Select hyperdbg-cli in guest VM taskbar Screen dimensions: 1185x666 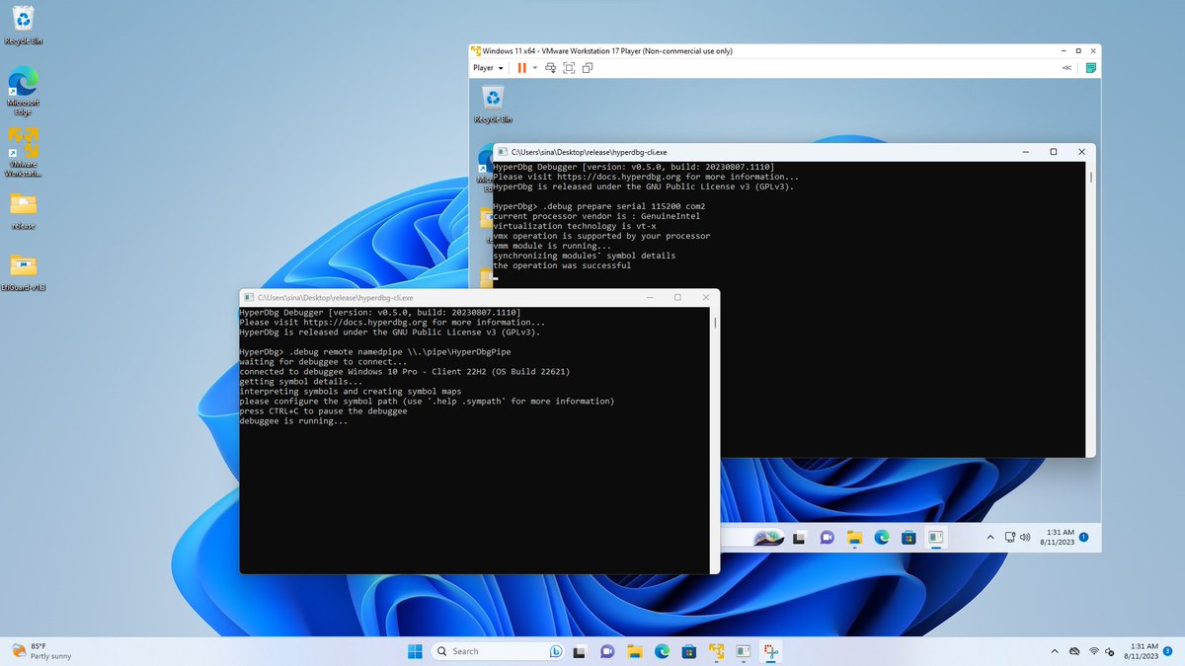click(x=935, y=537)
